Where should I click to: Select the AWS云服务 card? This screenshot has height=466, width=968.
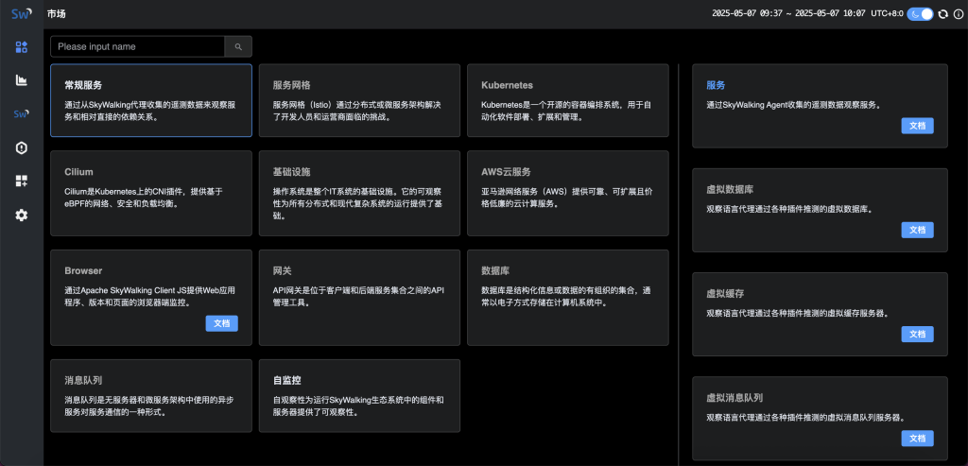coord(568,193)
